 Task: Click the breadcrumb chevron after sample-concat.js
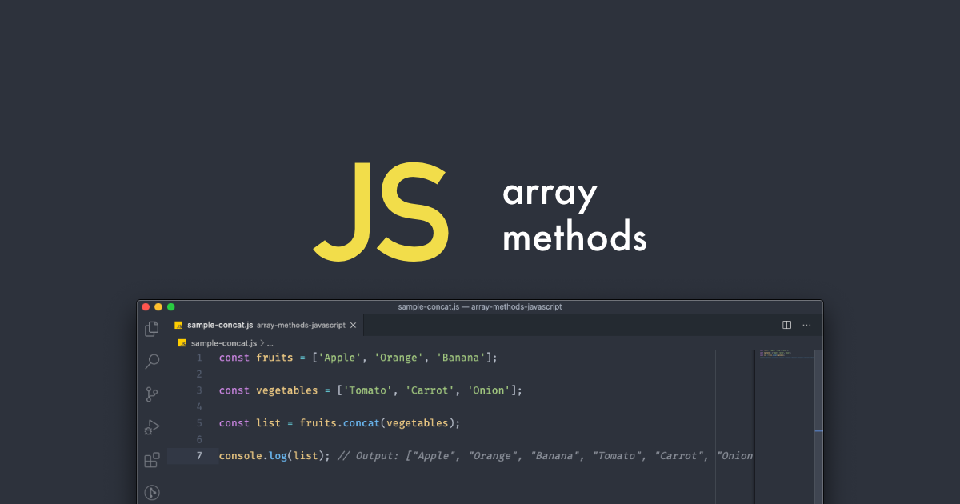[261, 342]
